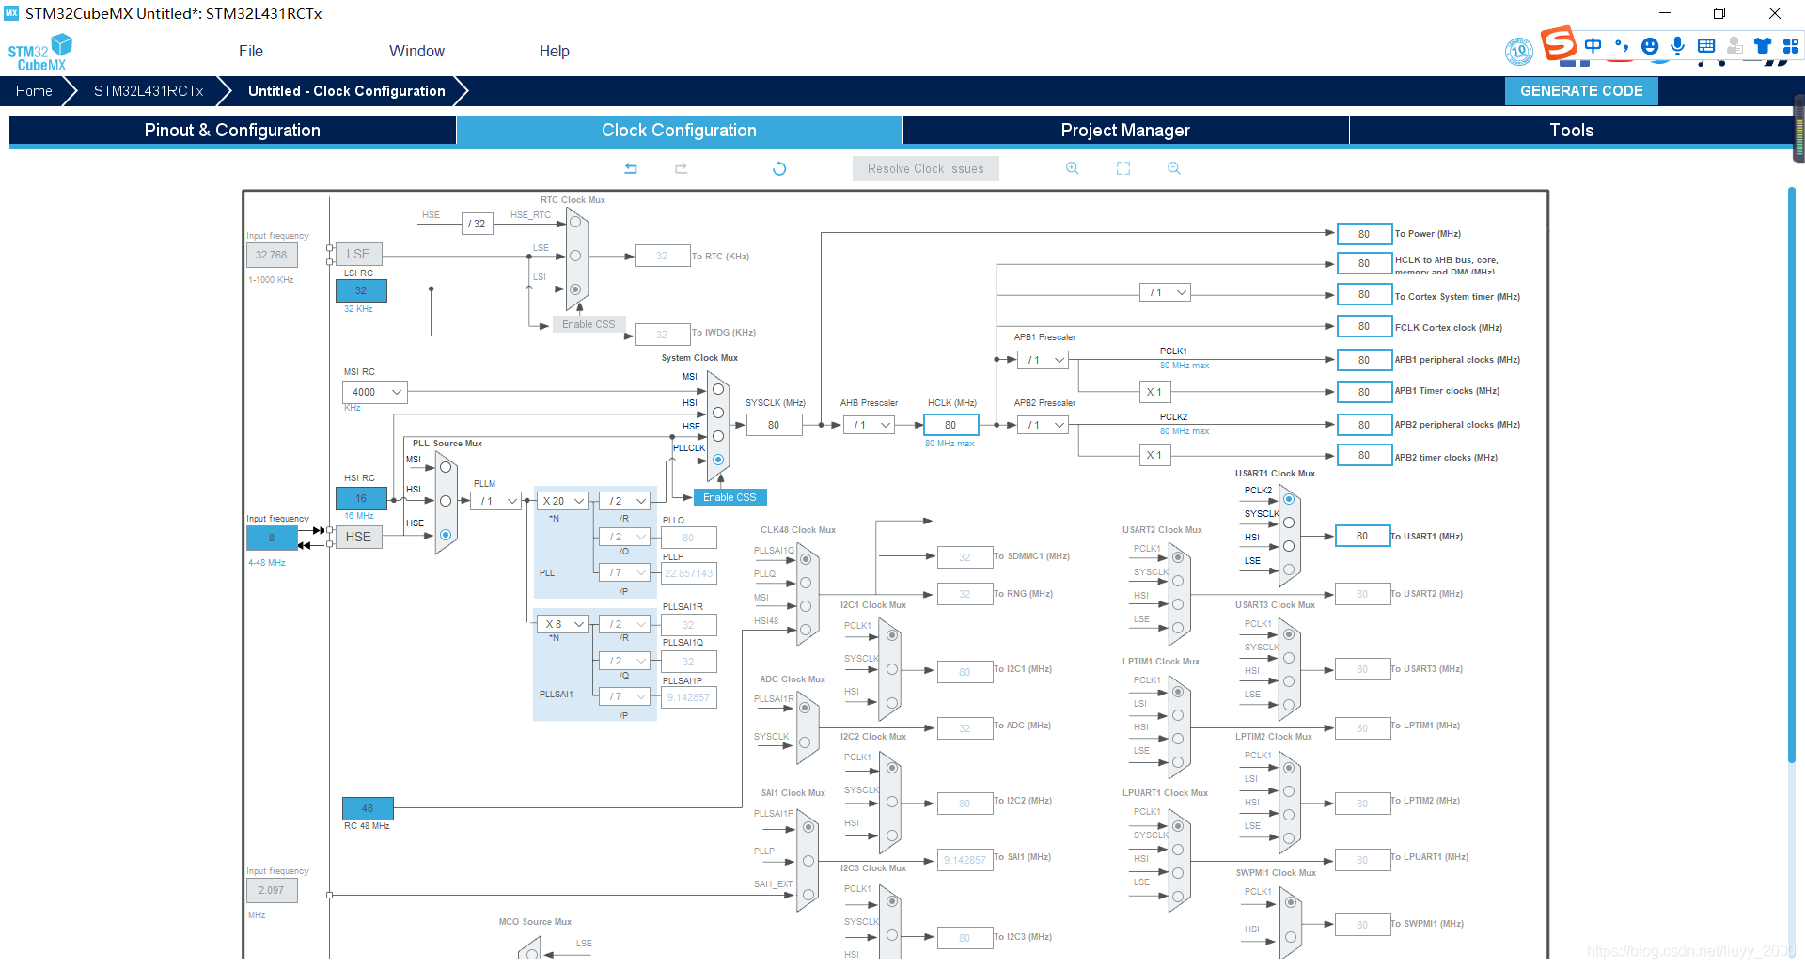Toggle Sogou punctuation mode icon

[1621, 45]
